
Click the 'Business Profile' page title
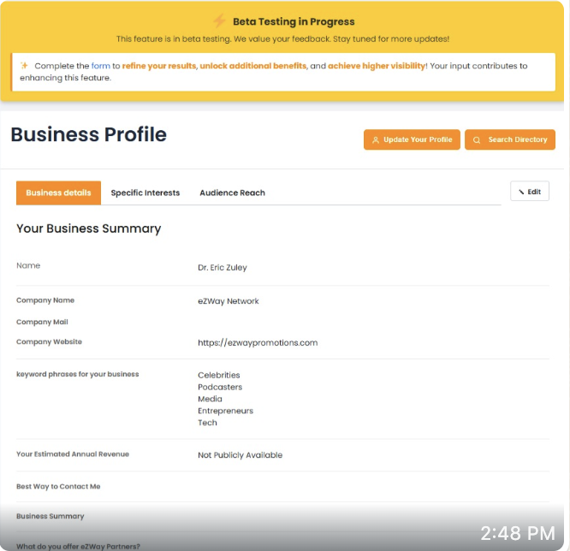89,134
